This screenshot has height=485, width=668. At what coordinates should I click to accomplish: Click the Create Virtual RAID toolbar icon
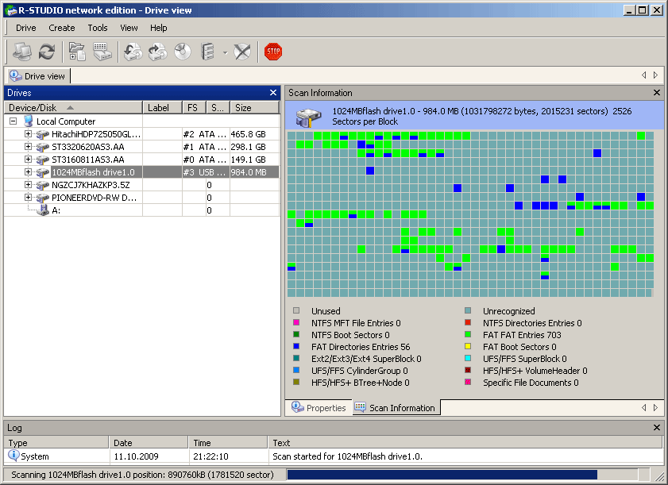(207, 52)
